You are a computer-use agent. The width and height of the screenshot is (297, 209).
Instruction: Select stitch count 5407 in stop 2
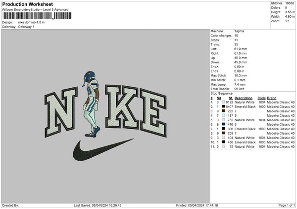(229, 106)
